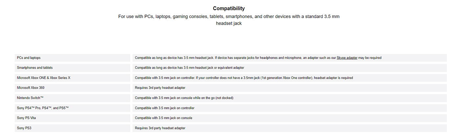Click the equivalent adapter description for smartphones
The width and height of the screenshot is (460, 134).
pyautogui.click(x=190, y=68)
